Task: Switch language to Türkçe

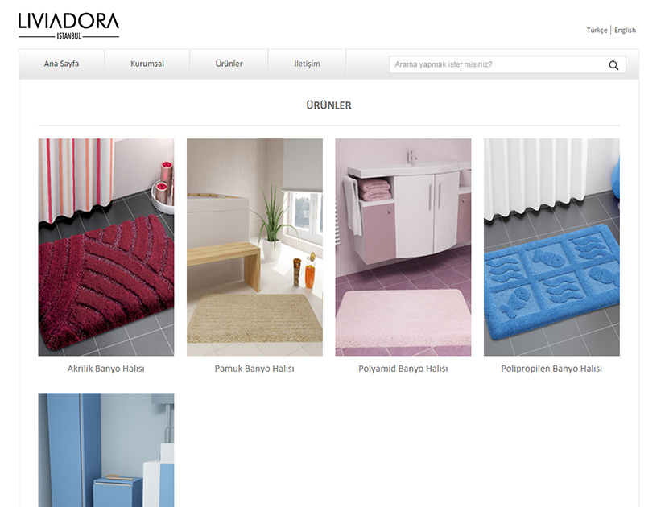Action: (x=597, y=30)
